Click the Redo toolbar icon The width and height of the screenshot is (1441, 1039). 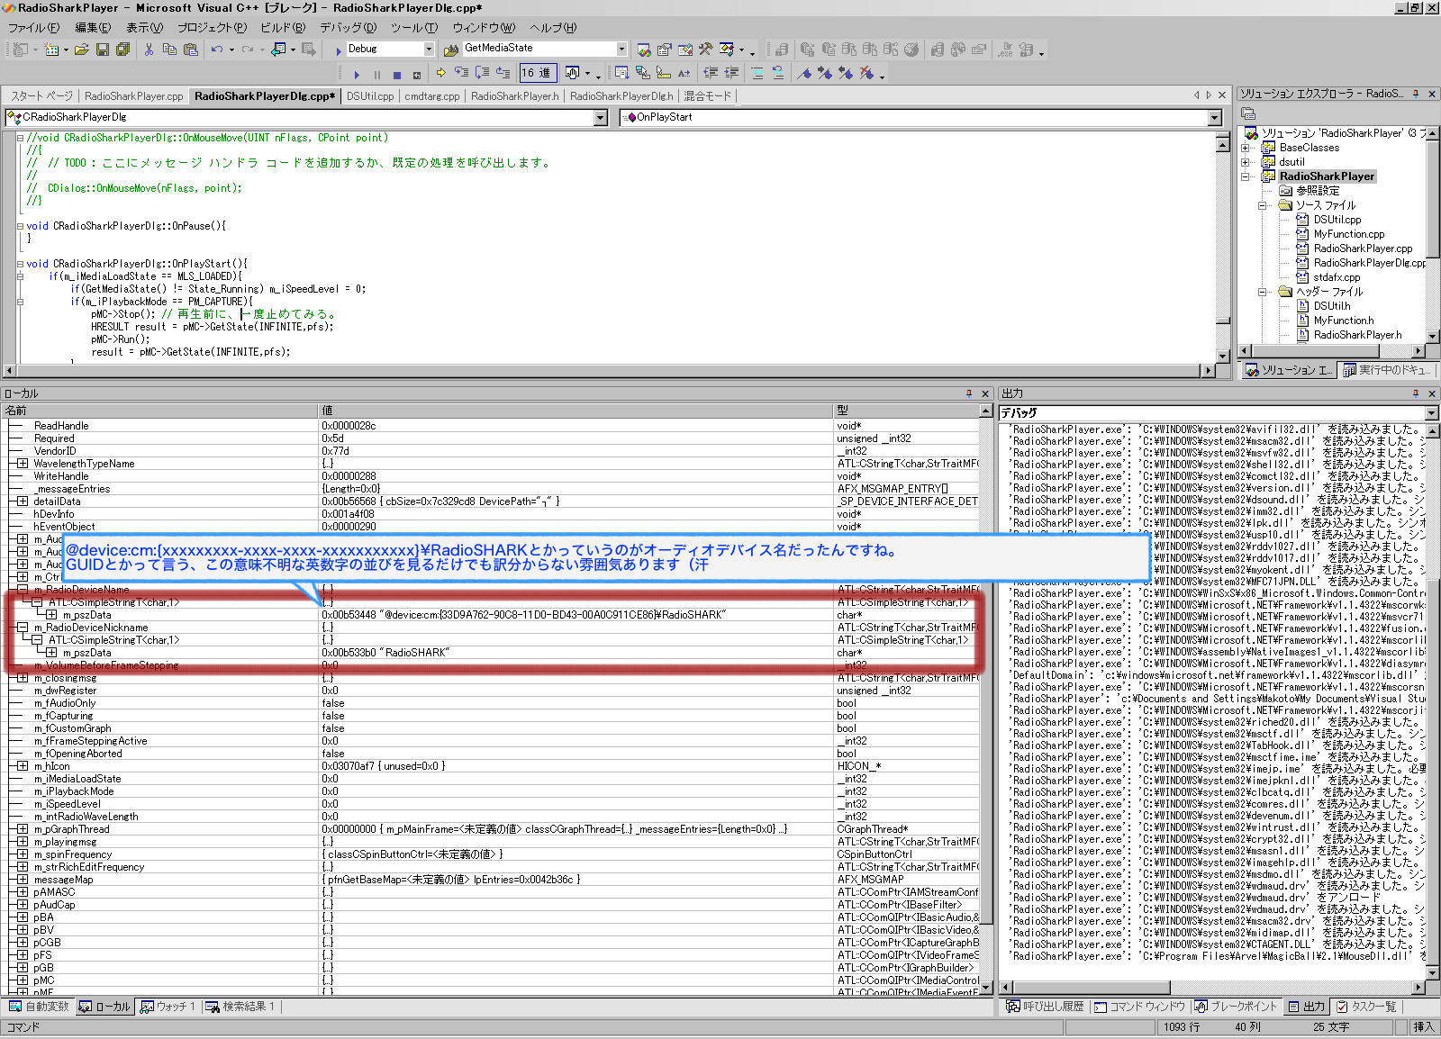click(x=248, y=50)
